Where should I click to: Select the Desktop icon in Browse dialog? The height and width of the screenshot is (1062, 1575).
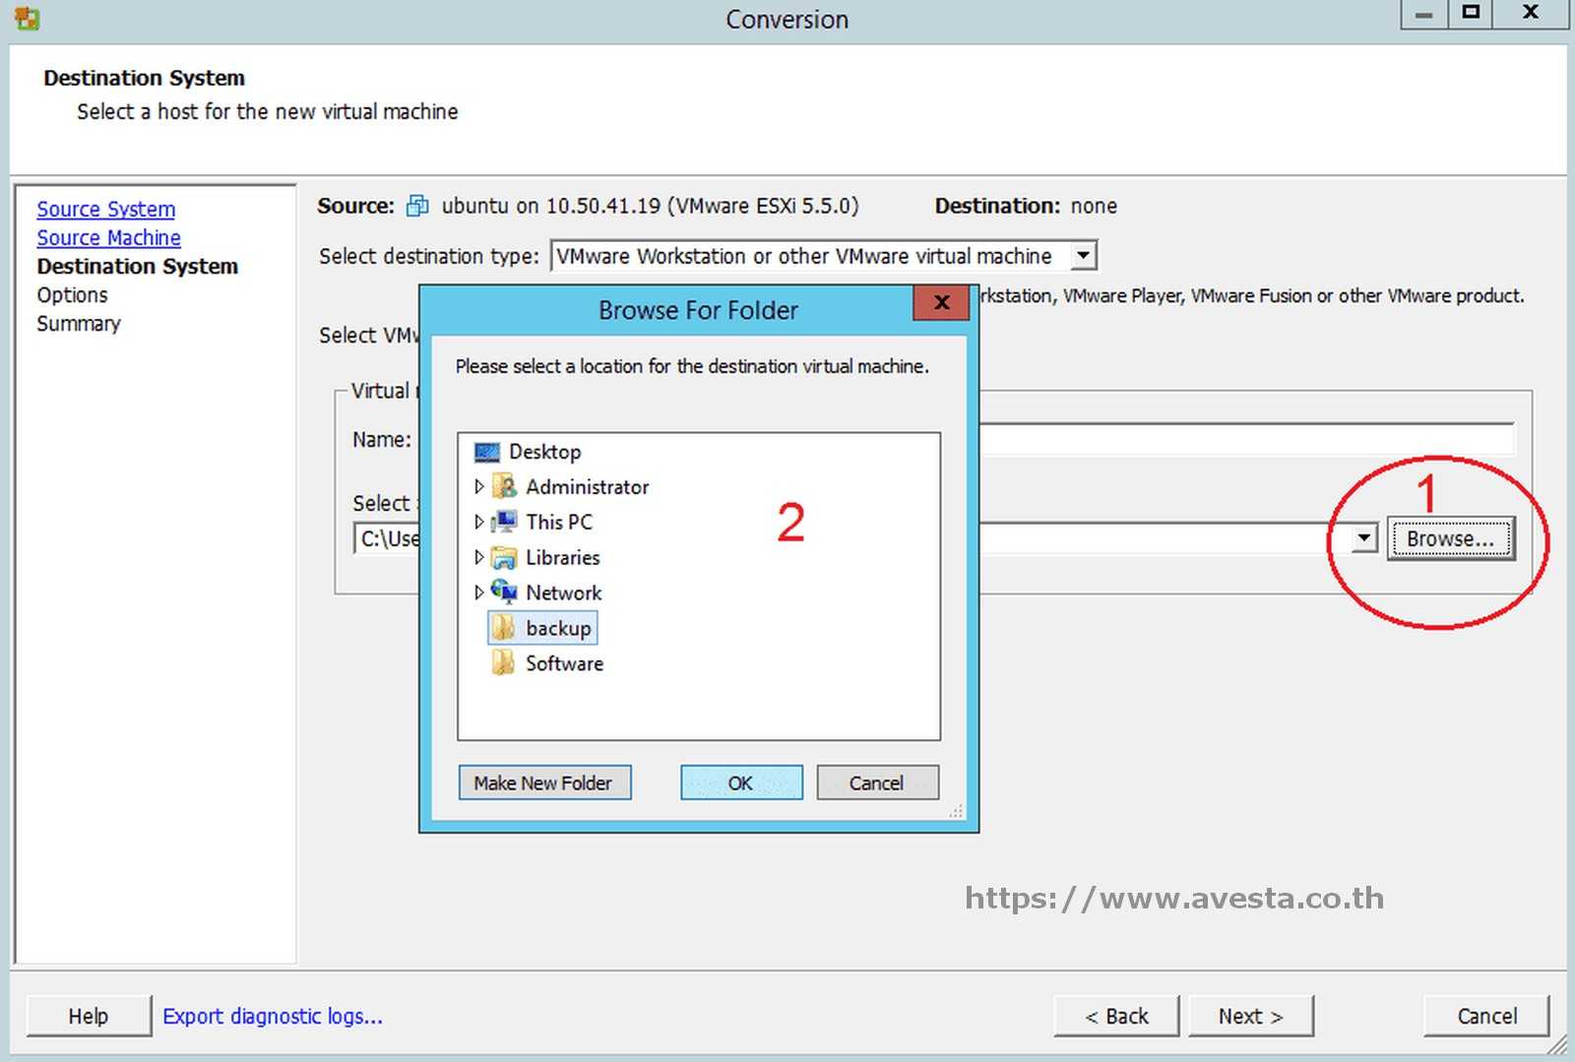[x=486, y=452]
